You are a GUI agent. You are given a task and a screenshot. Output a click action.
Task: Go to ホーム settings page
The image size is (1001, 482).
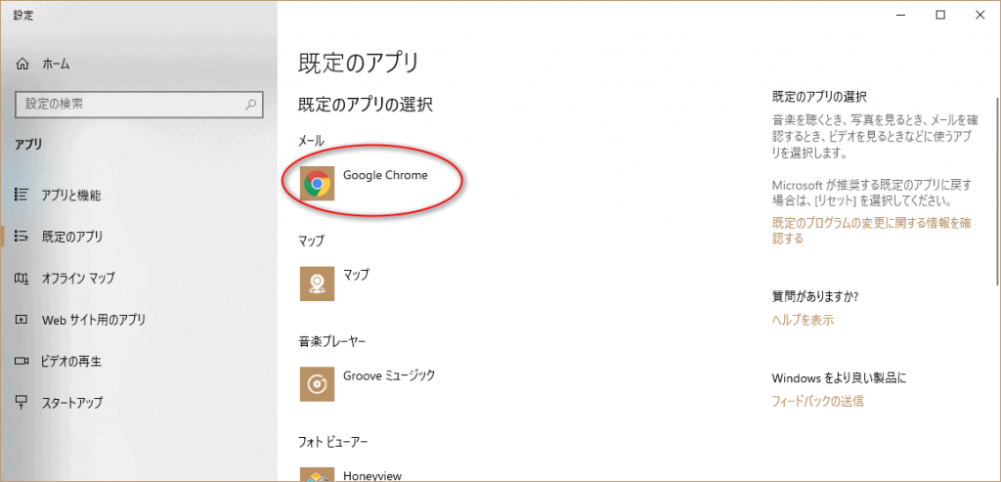56,64
